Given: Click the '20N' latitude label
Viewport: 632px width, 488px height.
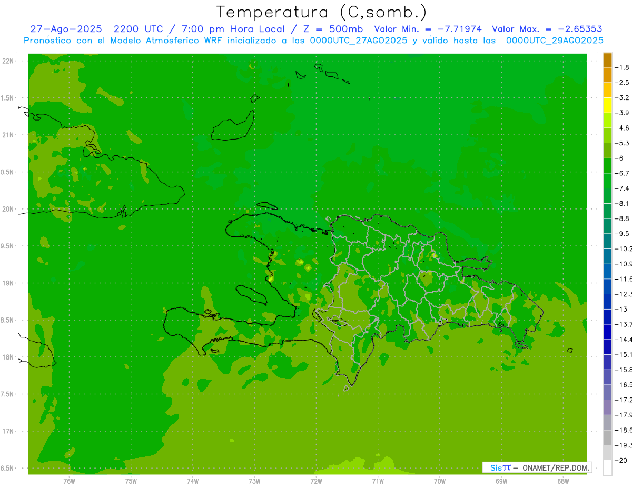Looking at the screenshot, I should click(7, 209).
